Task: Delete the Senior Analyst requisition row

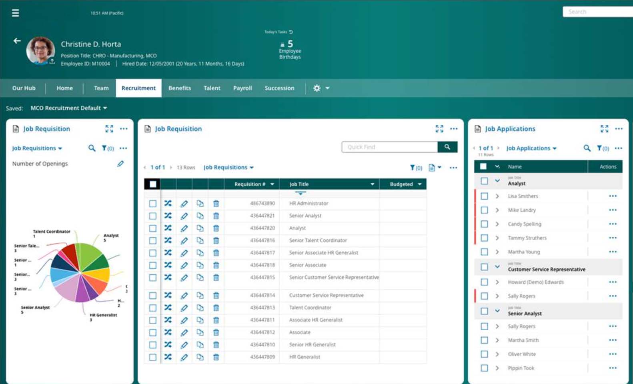Action: point(216,216)
